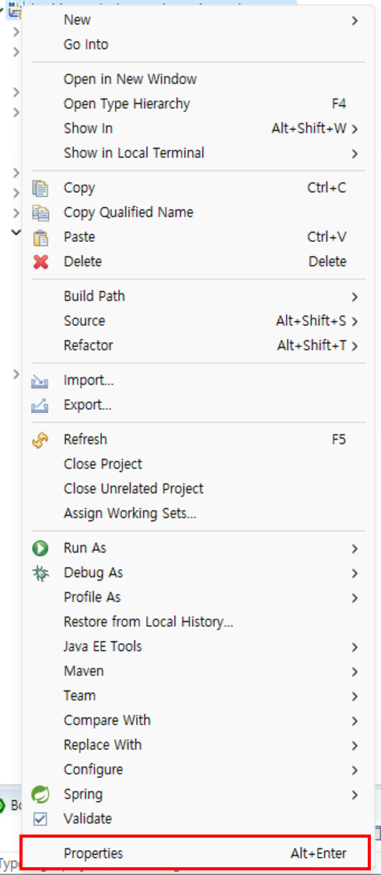This screenshot has height=875, width=381.
Task: Toggle the Validate checkbox
Action: point(40,819)
